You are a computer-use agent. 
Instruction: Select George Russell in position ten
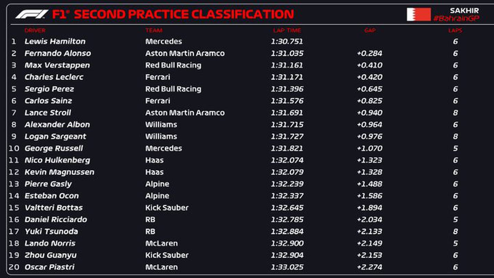pos(54,148)
